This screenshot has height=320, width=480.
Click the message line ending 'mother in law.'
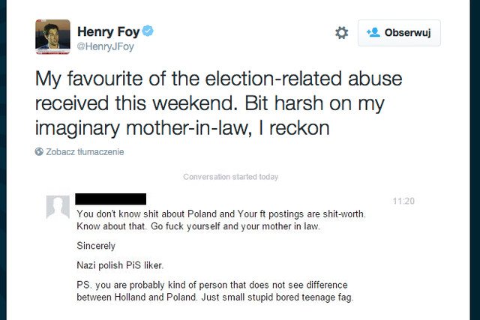point(198,226)
